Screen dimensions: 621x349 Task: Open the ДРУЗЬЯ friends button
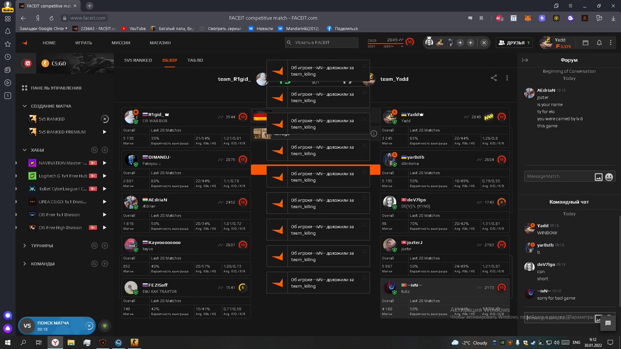point(514,43)
